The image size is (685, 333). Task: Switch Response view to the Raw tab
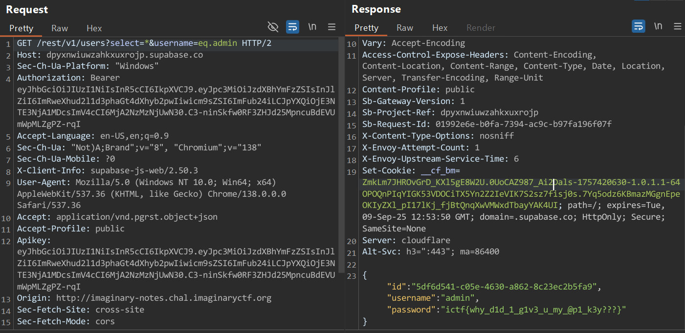405,28
